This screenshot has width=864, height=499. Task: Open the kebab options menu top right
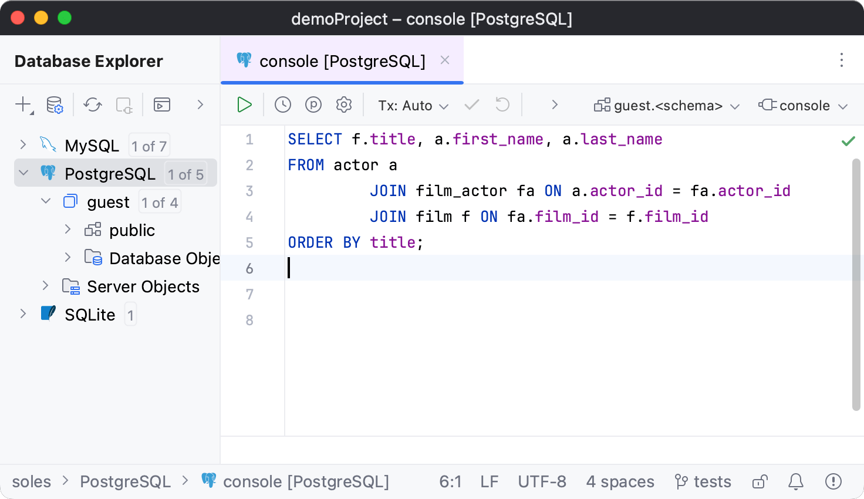[x=842, y=60]
